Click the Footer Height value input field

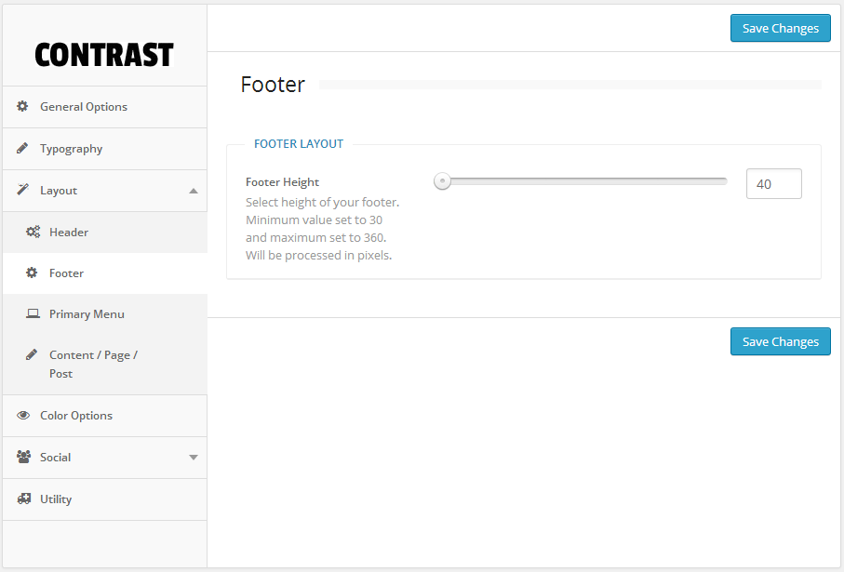773,184
